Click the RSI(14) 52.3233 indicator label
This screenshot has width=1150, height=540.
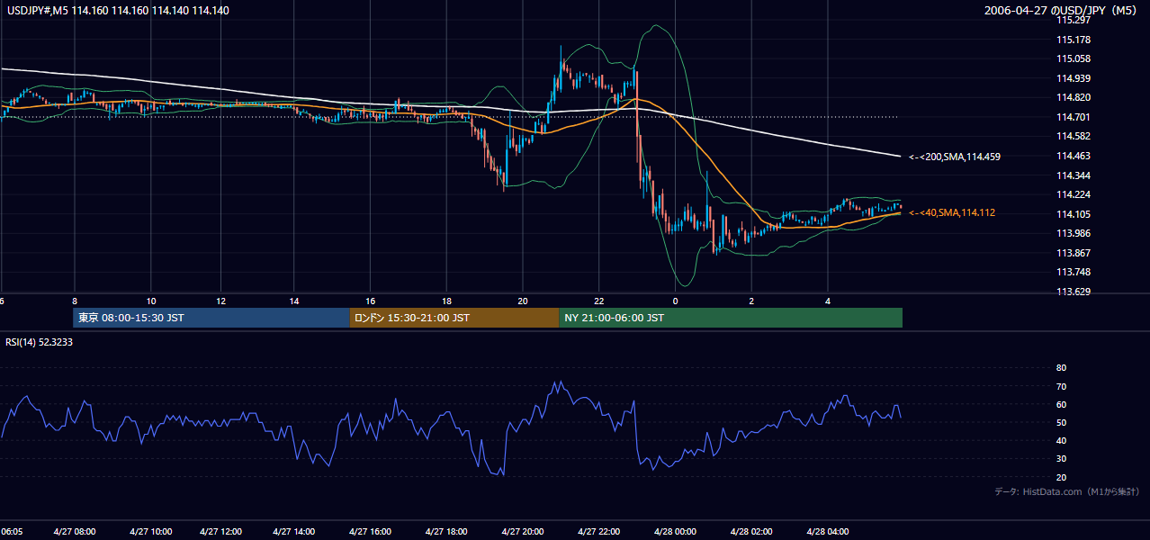coord(40,342)
